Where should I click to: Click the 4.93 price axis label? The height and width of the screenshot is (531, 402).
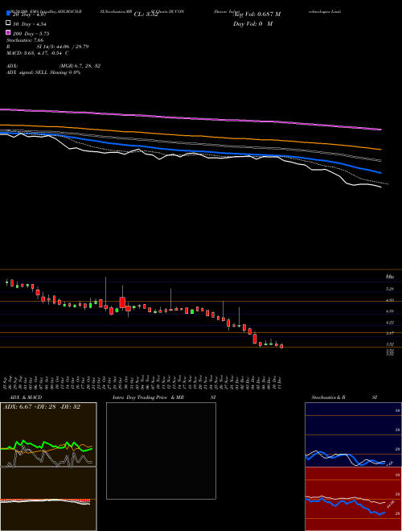390,300
